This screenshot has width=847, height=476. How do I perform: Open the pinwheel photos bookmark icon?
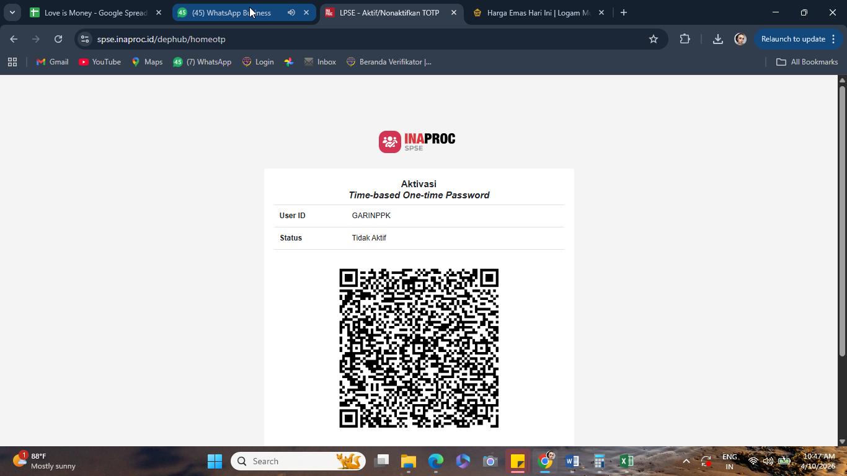[x=289, y=62]
